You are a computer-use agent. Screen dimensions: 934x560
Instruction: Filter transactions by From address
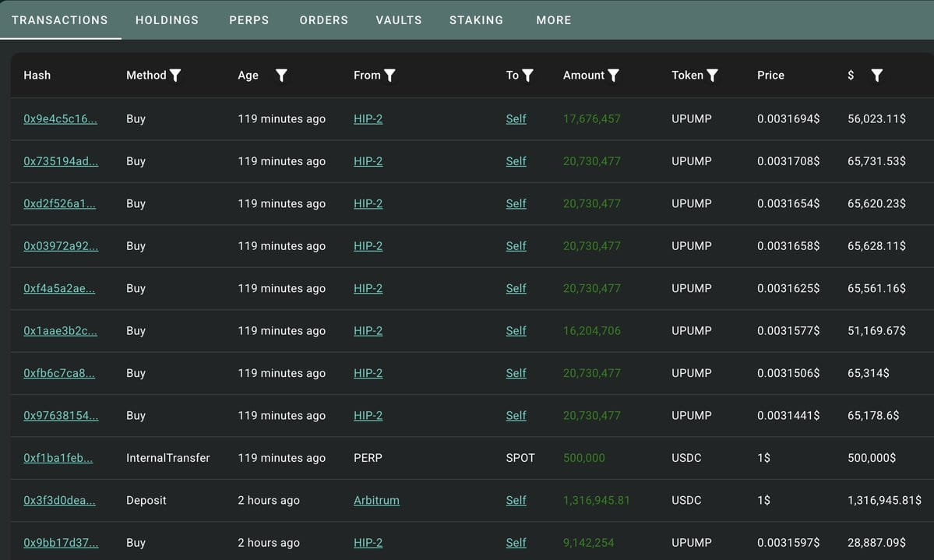389,76
